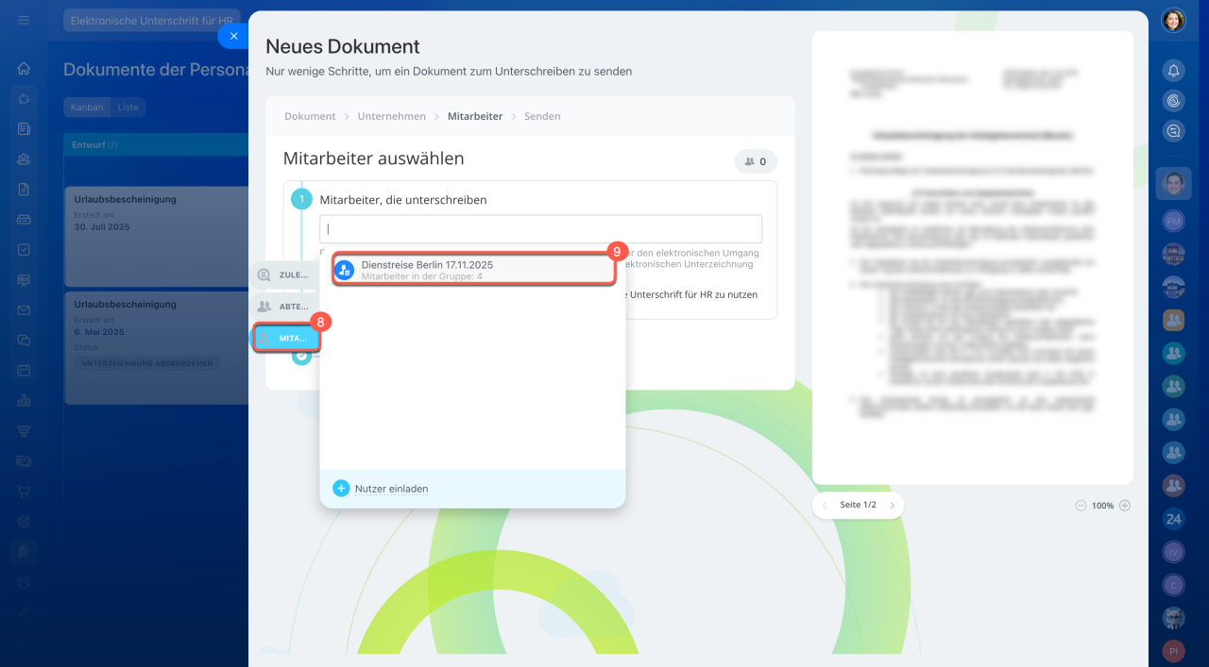Go to next preview page arrow

[892, 506]
